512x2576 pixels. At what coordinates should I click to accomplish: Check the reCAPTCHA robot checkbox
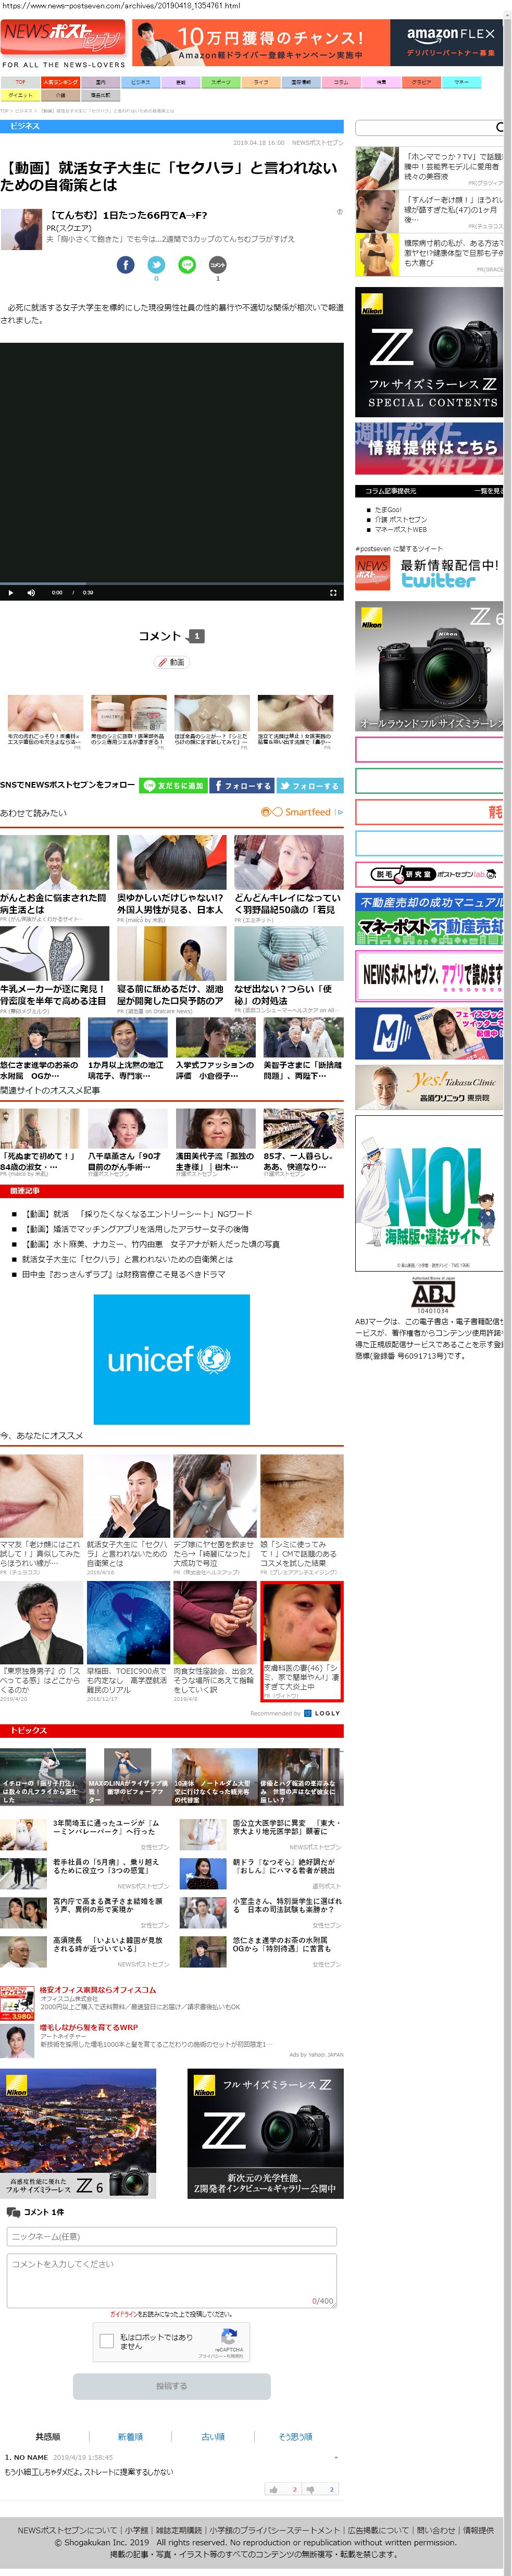coord(107,2340)
